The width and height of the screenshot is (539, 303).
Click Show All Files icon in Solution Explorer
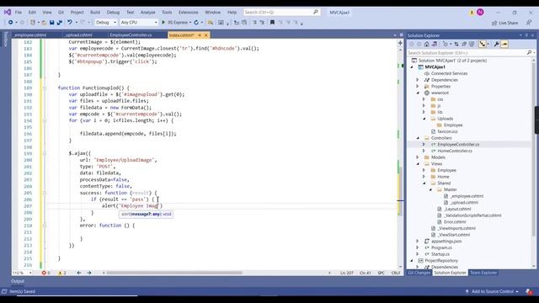click(x=472, y=44)
